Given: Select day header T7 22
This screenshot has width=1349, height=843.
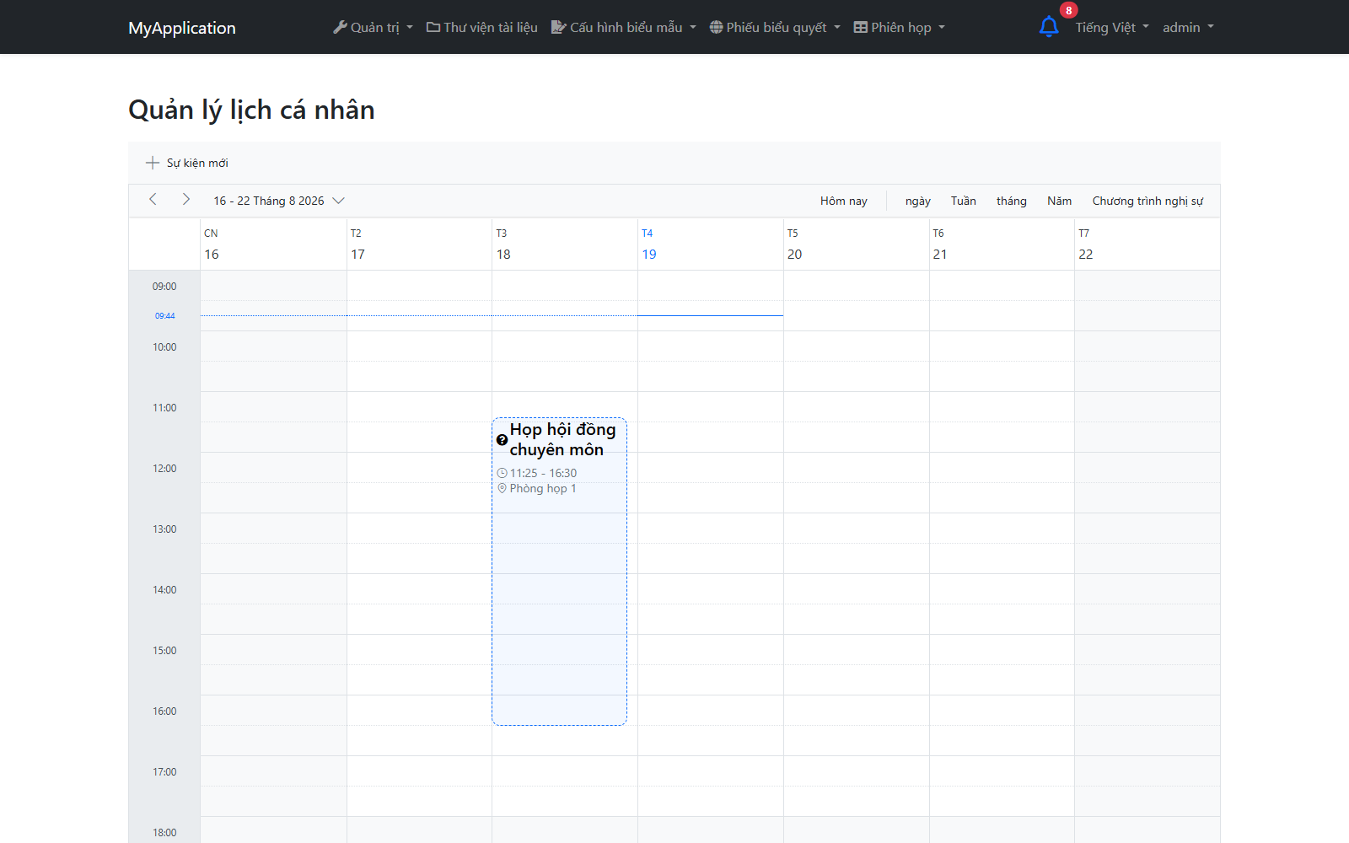Looking at the screenshot, I should [x=1147, y=244].
